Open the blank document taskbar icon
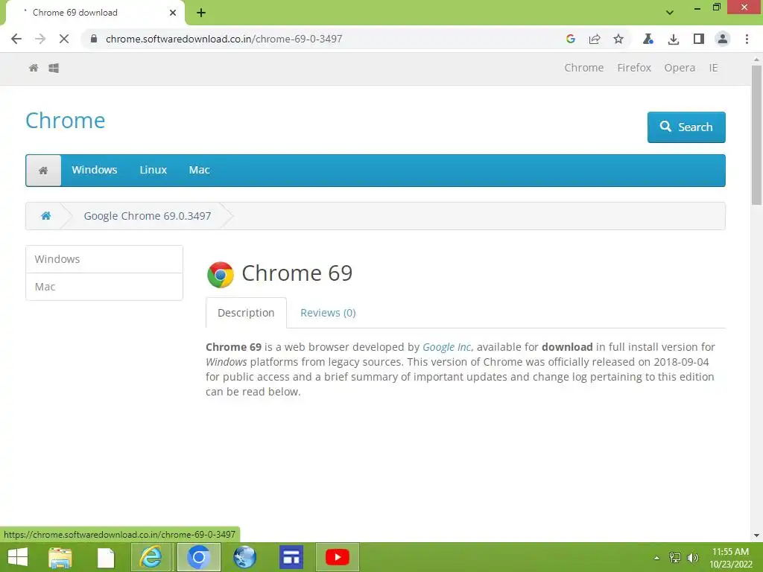The width and height of the screenshot is (763, 572). tap(106, 557)
